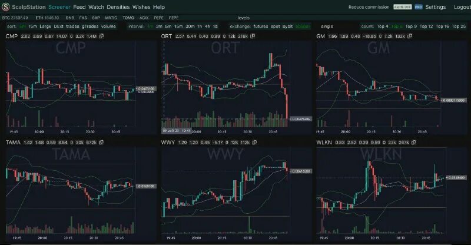The image size is (471, 245).
Task: Show Top 25 charts
Action: [459, 26]
